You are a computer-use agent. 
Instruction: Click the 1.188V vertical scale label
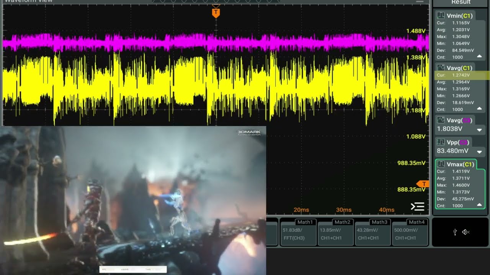416,110
